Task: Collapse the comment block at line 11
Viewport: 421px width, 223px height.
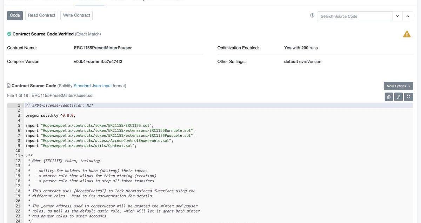Action: pos(22,156)
